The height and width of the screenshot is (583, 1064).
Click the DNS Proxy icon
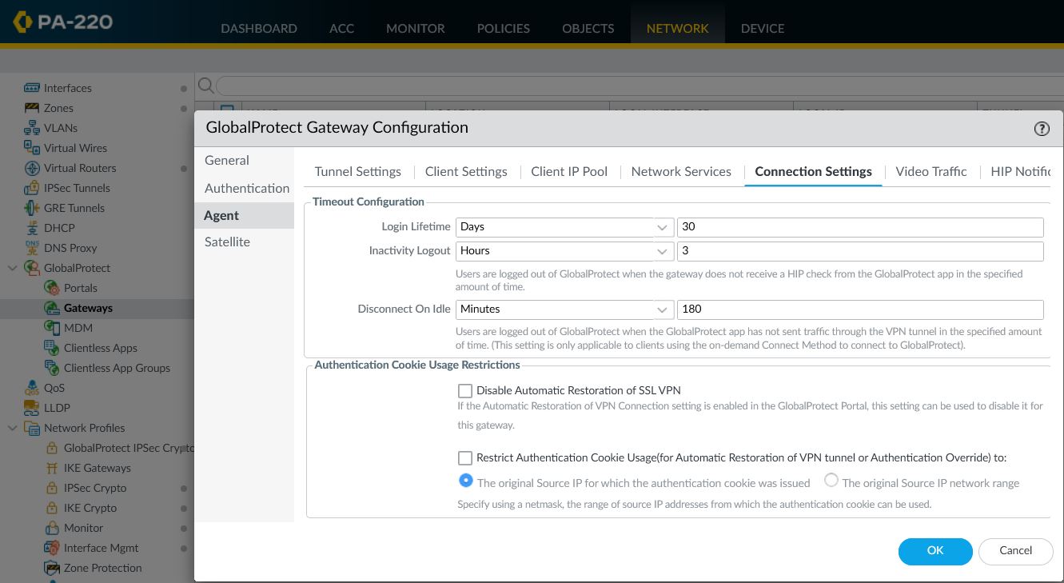pos(32,248)
